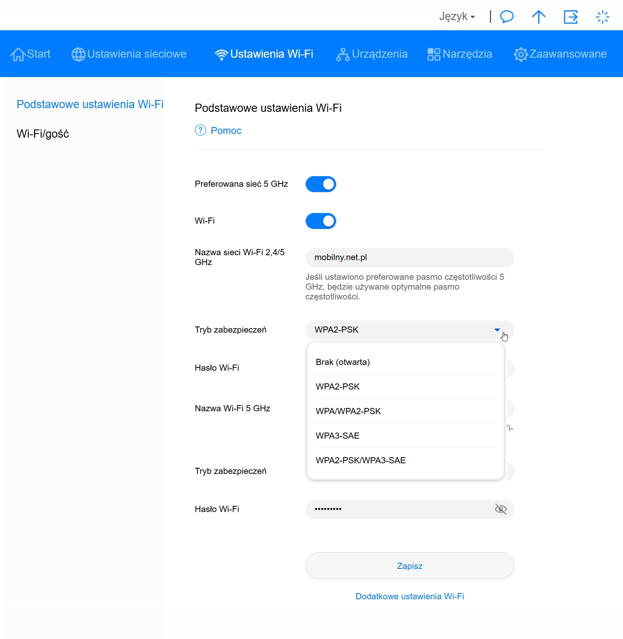Turn off the Wi-Fi toggle switch
623x639 pixels.
(x=321, y=221)
